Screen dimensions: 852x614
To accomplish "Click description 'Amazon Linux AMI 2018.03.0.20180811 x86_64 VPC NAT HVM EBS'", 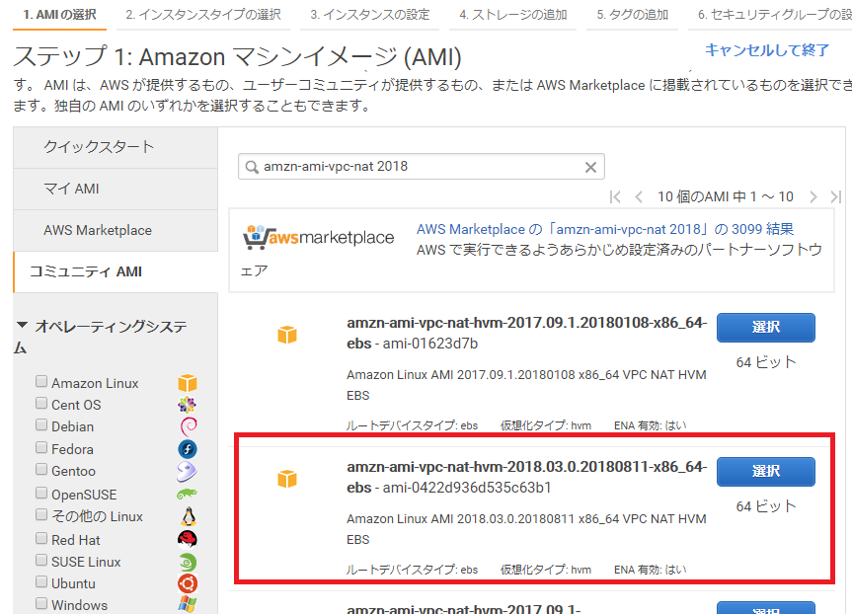I will click(526, 529).
